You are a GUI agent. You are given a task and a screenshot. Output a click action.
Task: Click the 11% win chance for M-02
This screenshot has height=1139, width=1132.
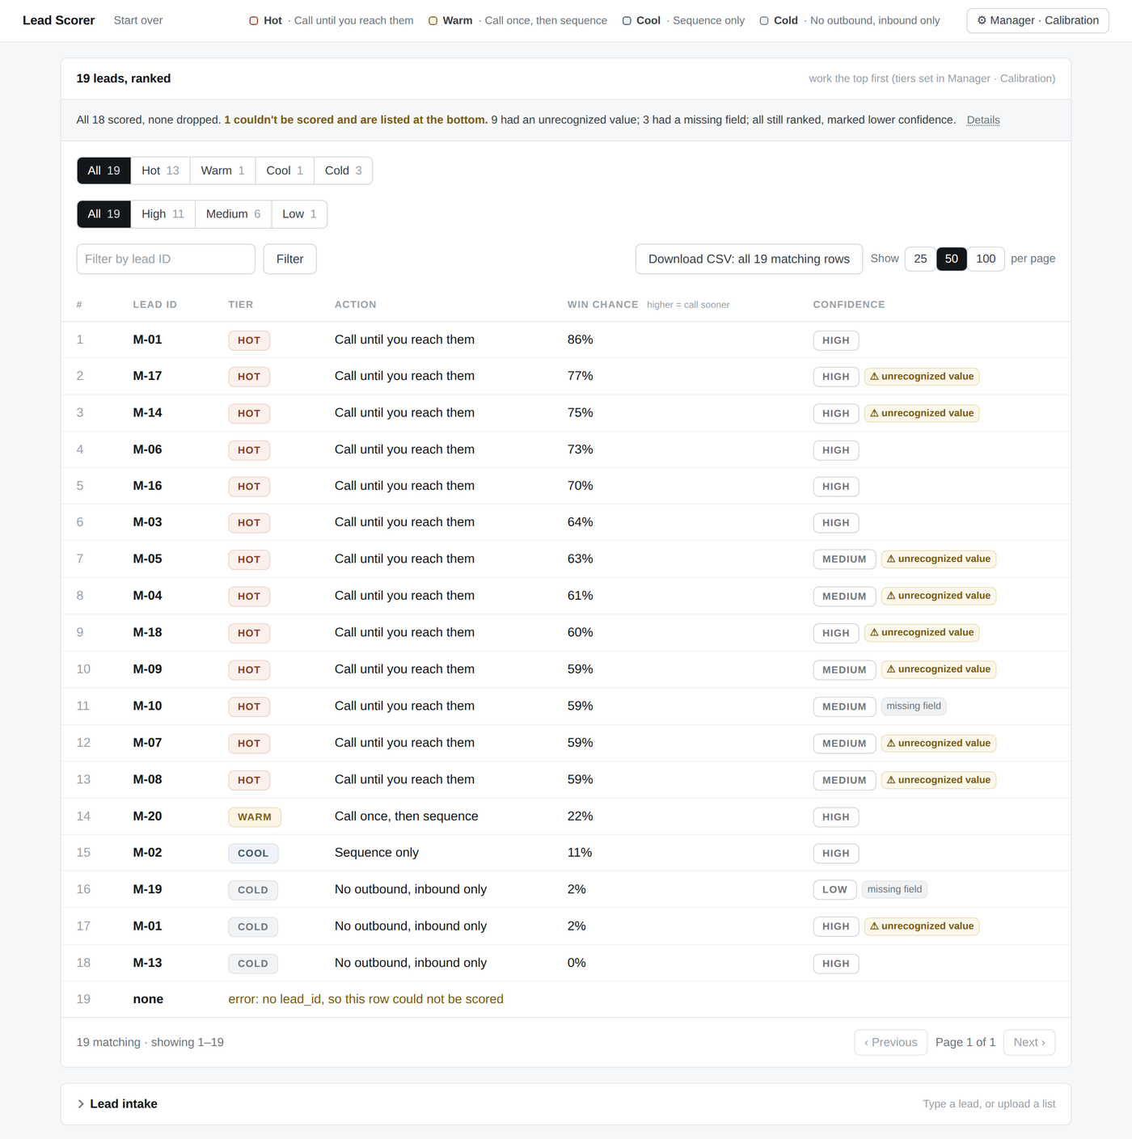pyautogui.click(x=580, y=853)
